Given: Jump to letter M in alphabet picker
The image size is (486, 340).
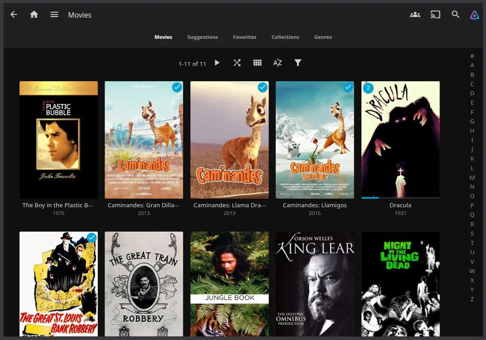Looking at the screenshot, I should [x=472, y=177].
